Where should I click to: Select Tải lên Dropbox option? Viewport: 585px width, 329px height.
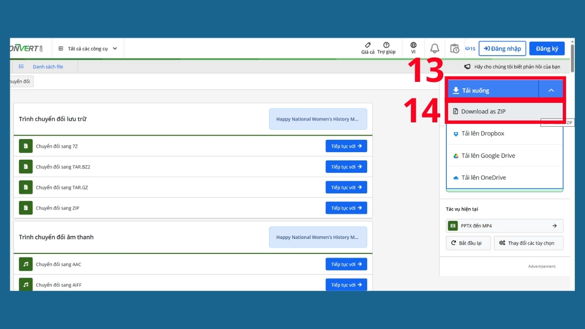(x=505, y=134)
